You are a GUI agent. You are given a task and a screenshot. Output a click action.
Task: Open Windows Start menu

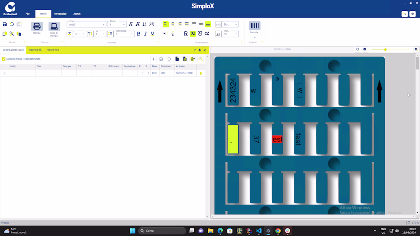pos(132,231)
